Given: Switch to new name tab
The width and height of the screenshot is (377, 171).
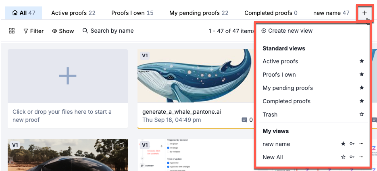Looking at the screenshot, I should (331, 13).
